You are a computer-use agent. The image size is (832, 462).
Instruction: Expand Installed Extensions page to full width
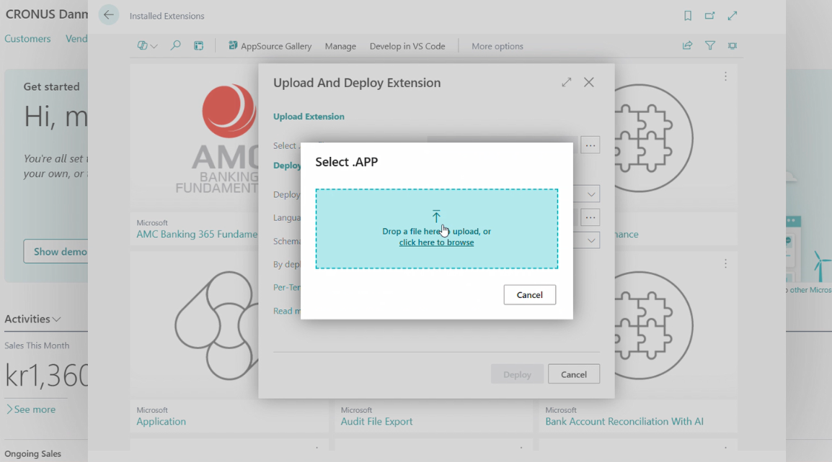coord(733,16)
